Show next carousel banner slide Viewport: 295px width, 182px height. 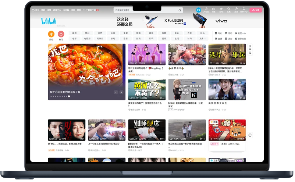(122, 92)
